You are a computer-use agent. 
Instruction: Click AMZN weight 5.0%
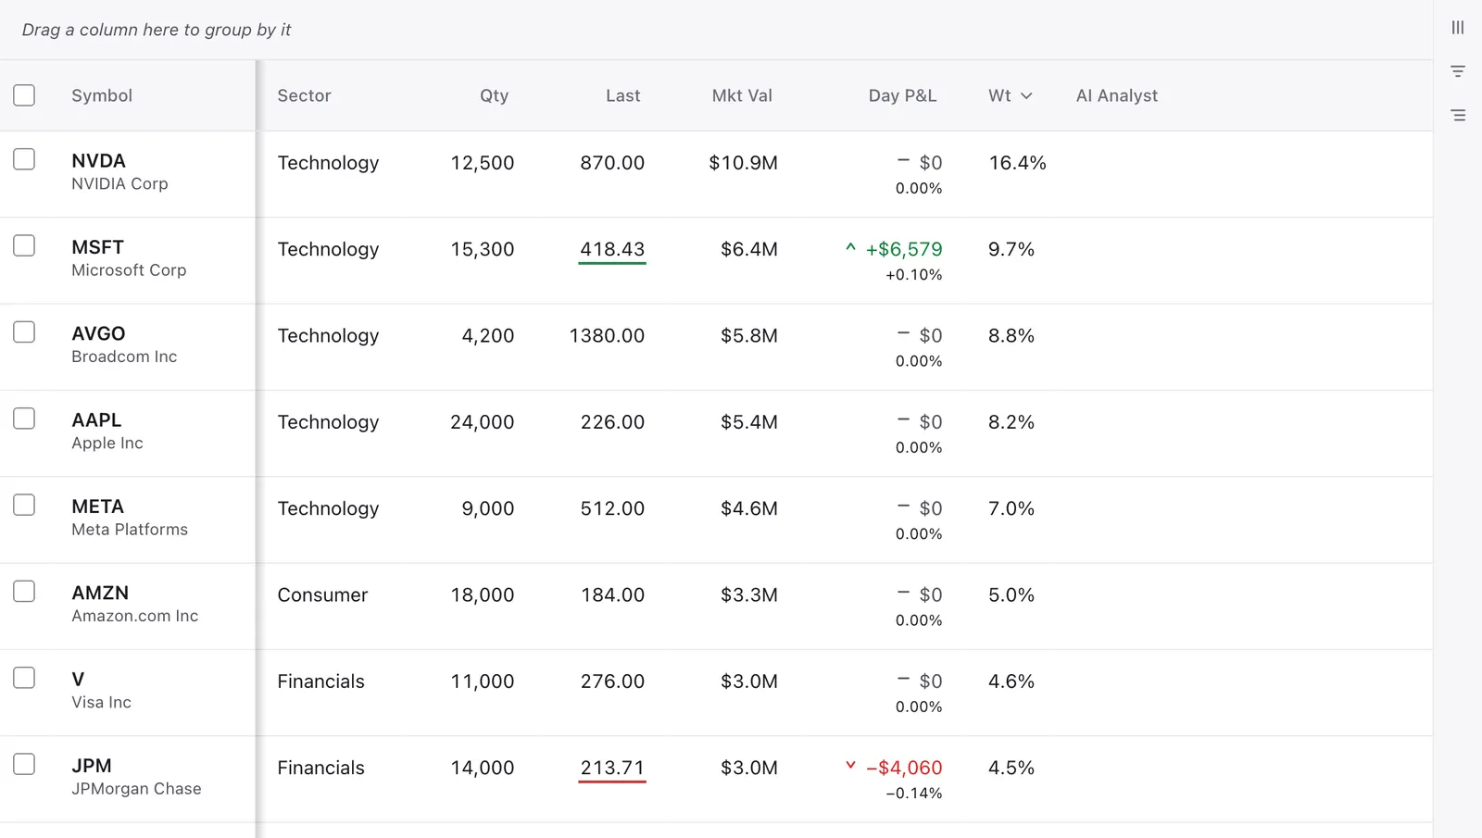point(1011,595)
